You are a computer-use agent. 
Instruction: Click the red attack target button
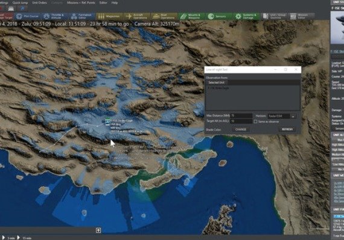point(6,16)
